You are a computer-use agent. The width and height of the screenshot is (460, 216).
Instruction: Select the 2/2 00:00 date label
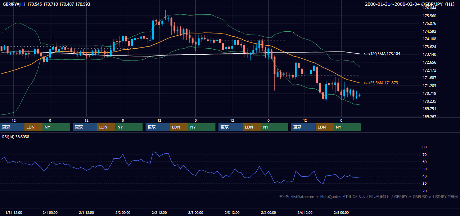click(123, 212)
